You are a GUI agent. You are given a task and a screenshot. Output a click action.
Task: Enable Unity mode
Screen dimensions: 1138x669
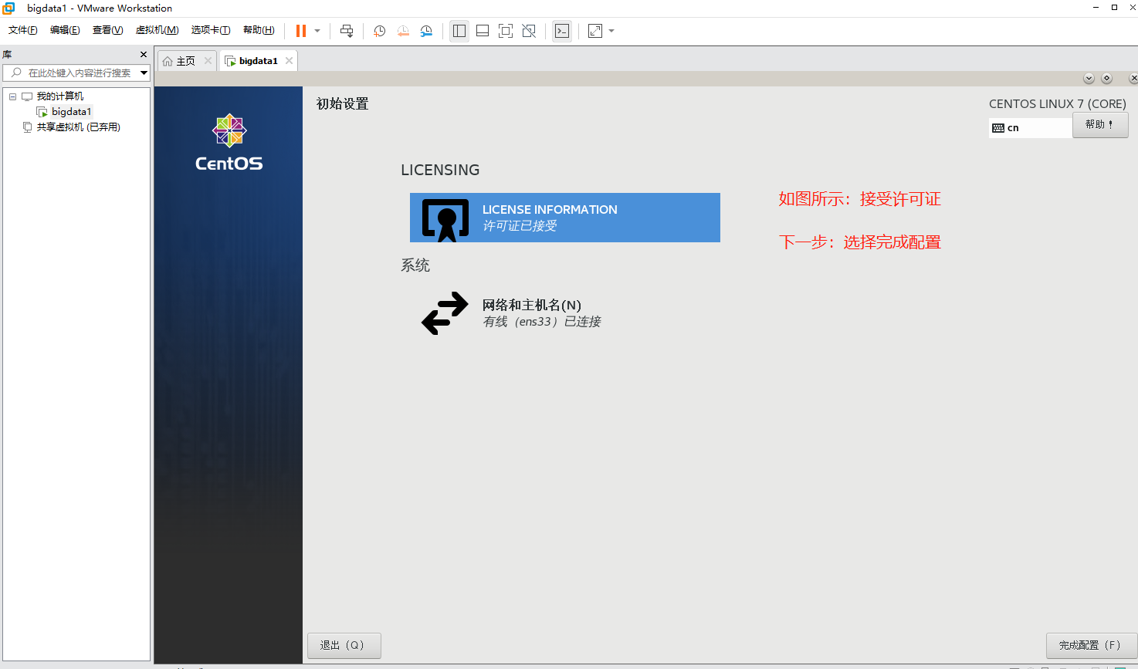click(x=528, y=31)
